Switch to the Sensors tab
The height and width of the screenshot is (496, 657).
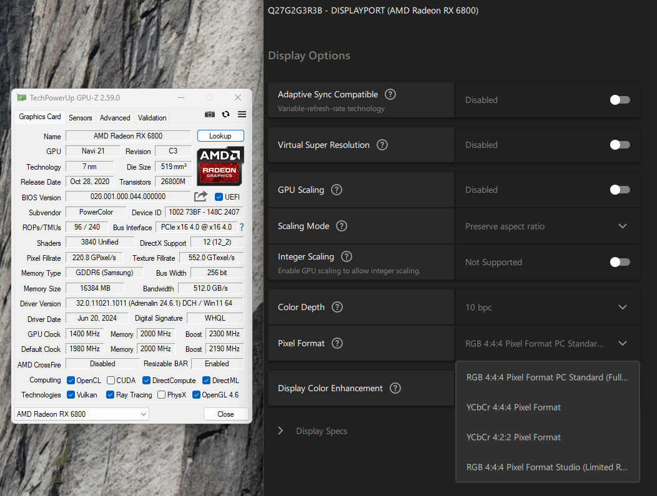[x=81, y=118]
